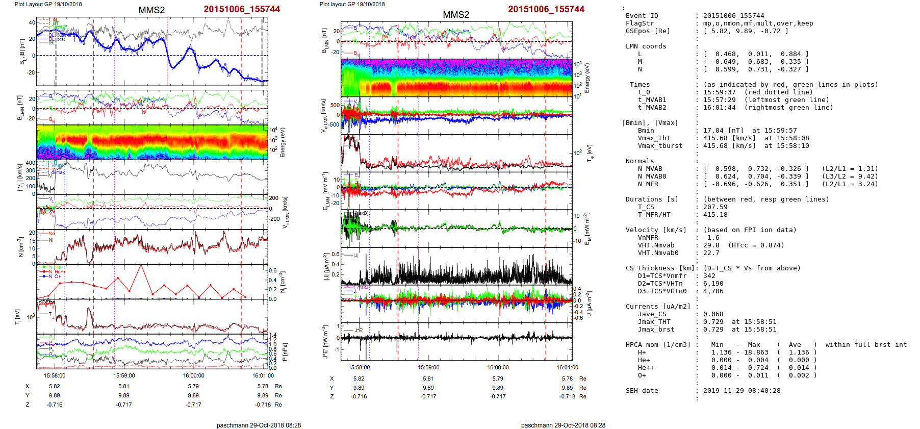Select the Bmin value '17.04 [nT]'
920x429 pixels.
pyautogui.click(x=724, y=131)
